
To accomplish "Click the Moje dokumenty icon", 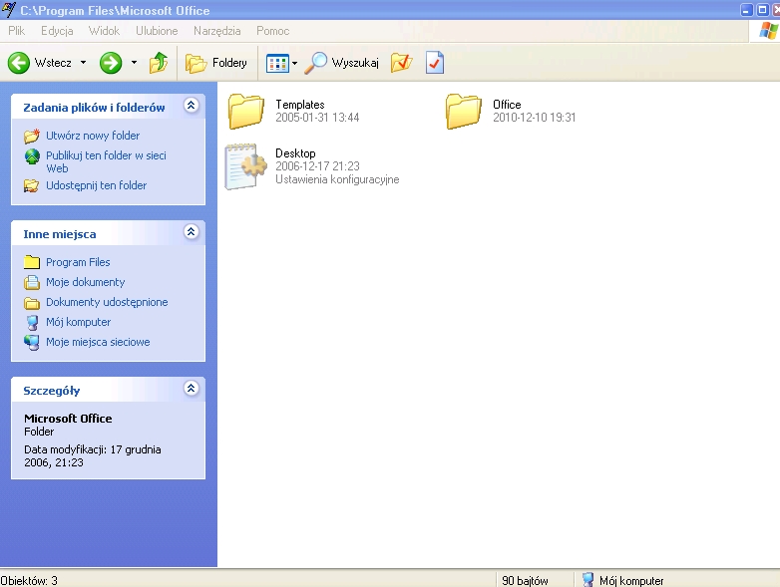I will (32, 282).
